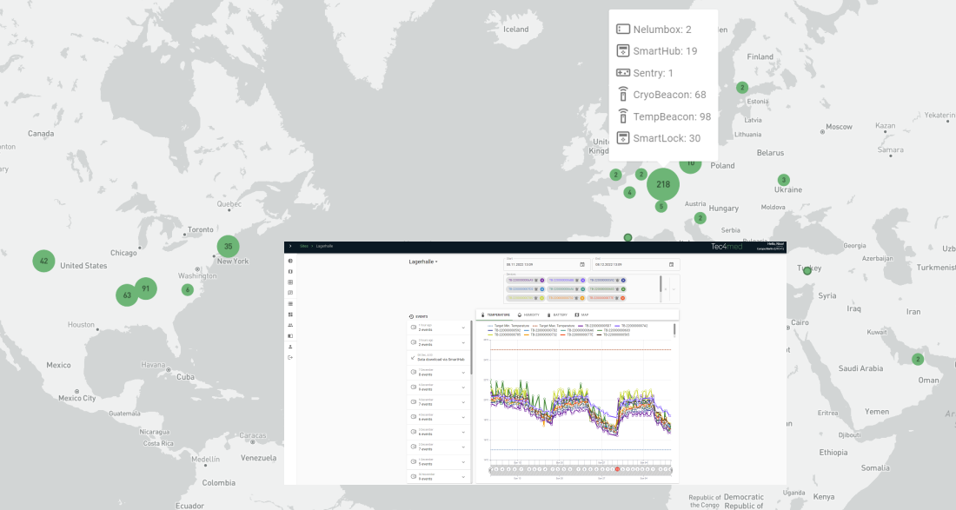The height and width of the screenshot is (510, 956).
Task: Switch to the Humidity tab
Action: (528, 315)
